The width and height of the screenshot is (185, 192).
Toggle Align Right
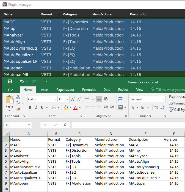coord(99,108)
